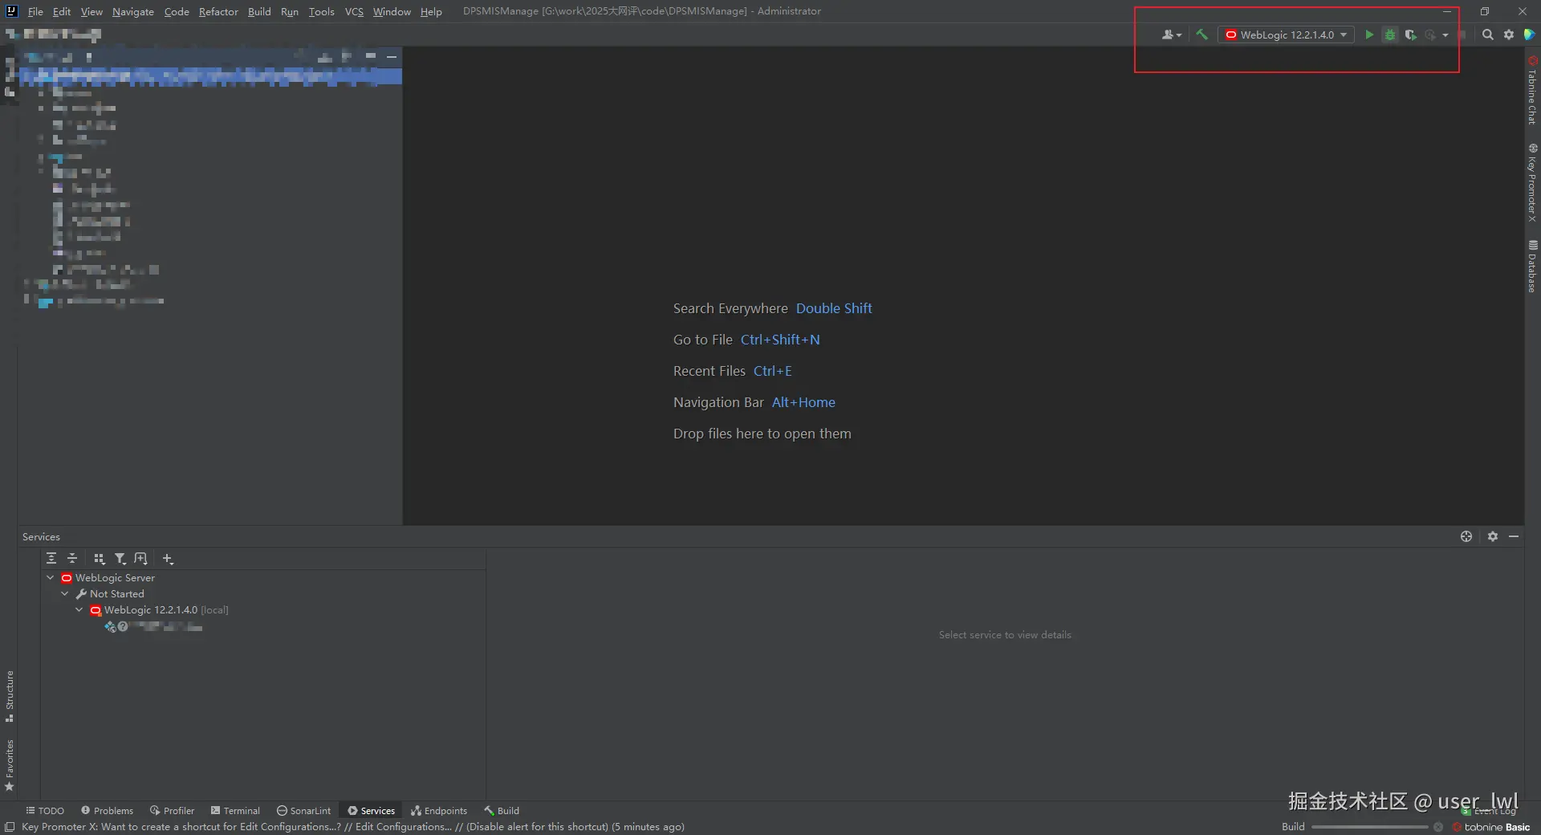
Task: Hide the Services tool window
Action: click(1514, 536)
